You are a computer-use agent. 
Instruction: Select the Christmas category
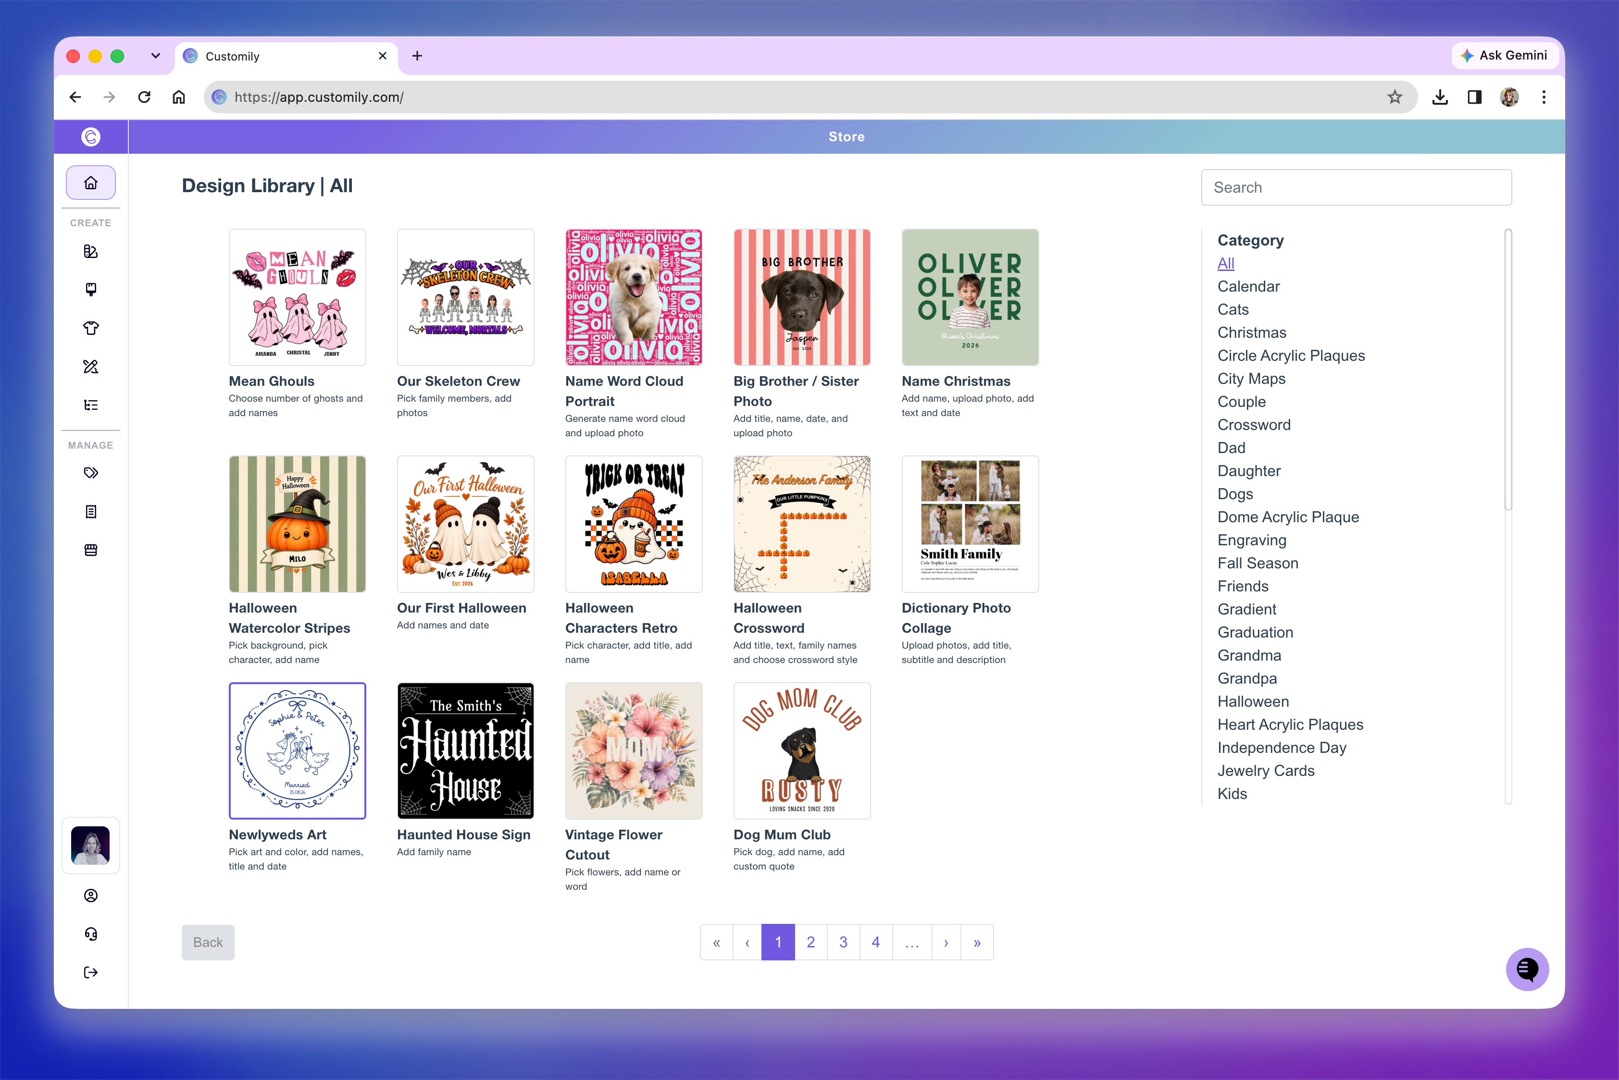point(1252,332)
